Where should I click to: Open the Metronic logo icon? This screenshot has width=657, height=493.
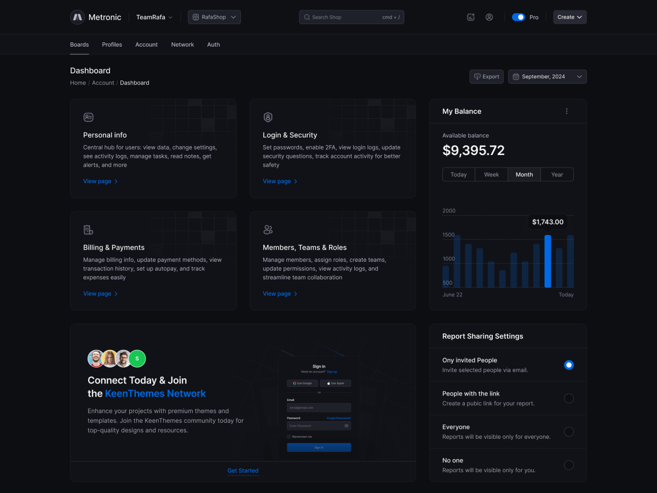(77, 17)
